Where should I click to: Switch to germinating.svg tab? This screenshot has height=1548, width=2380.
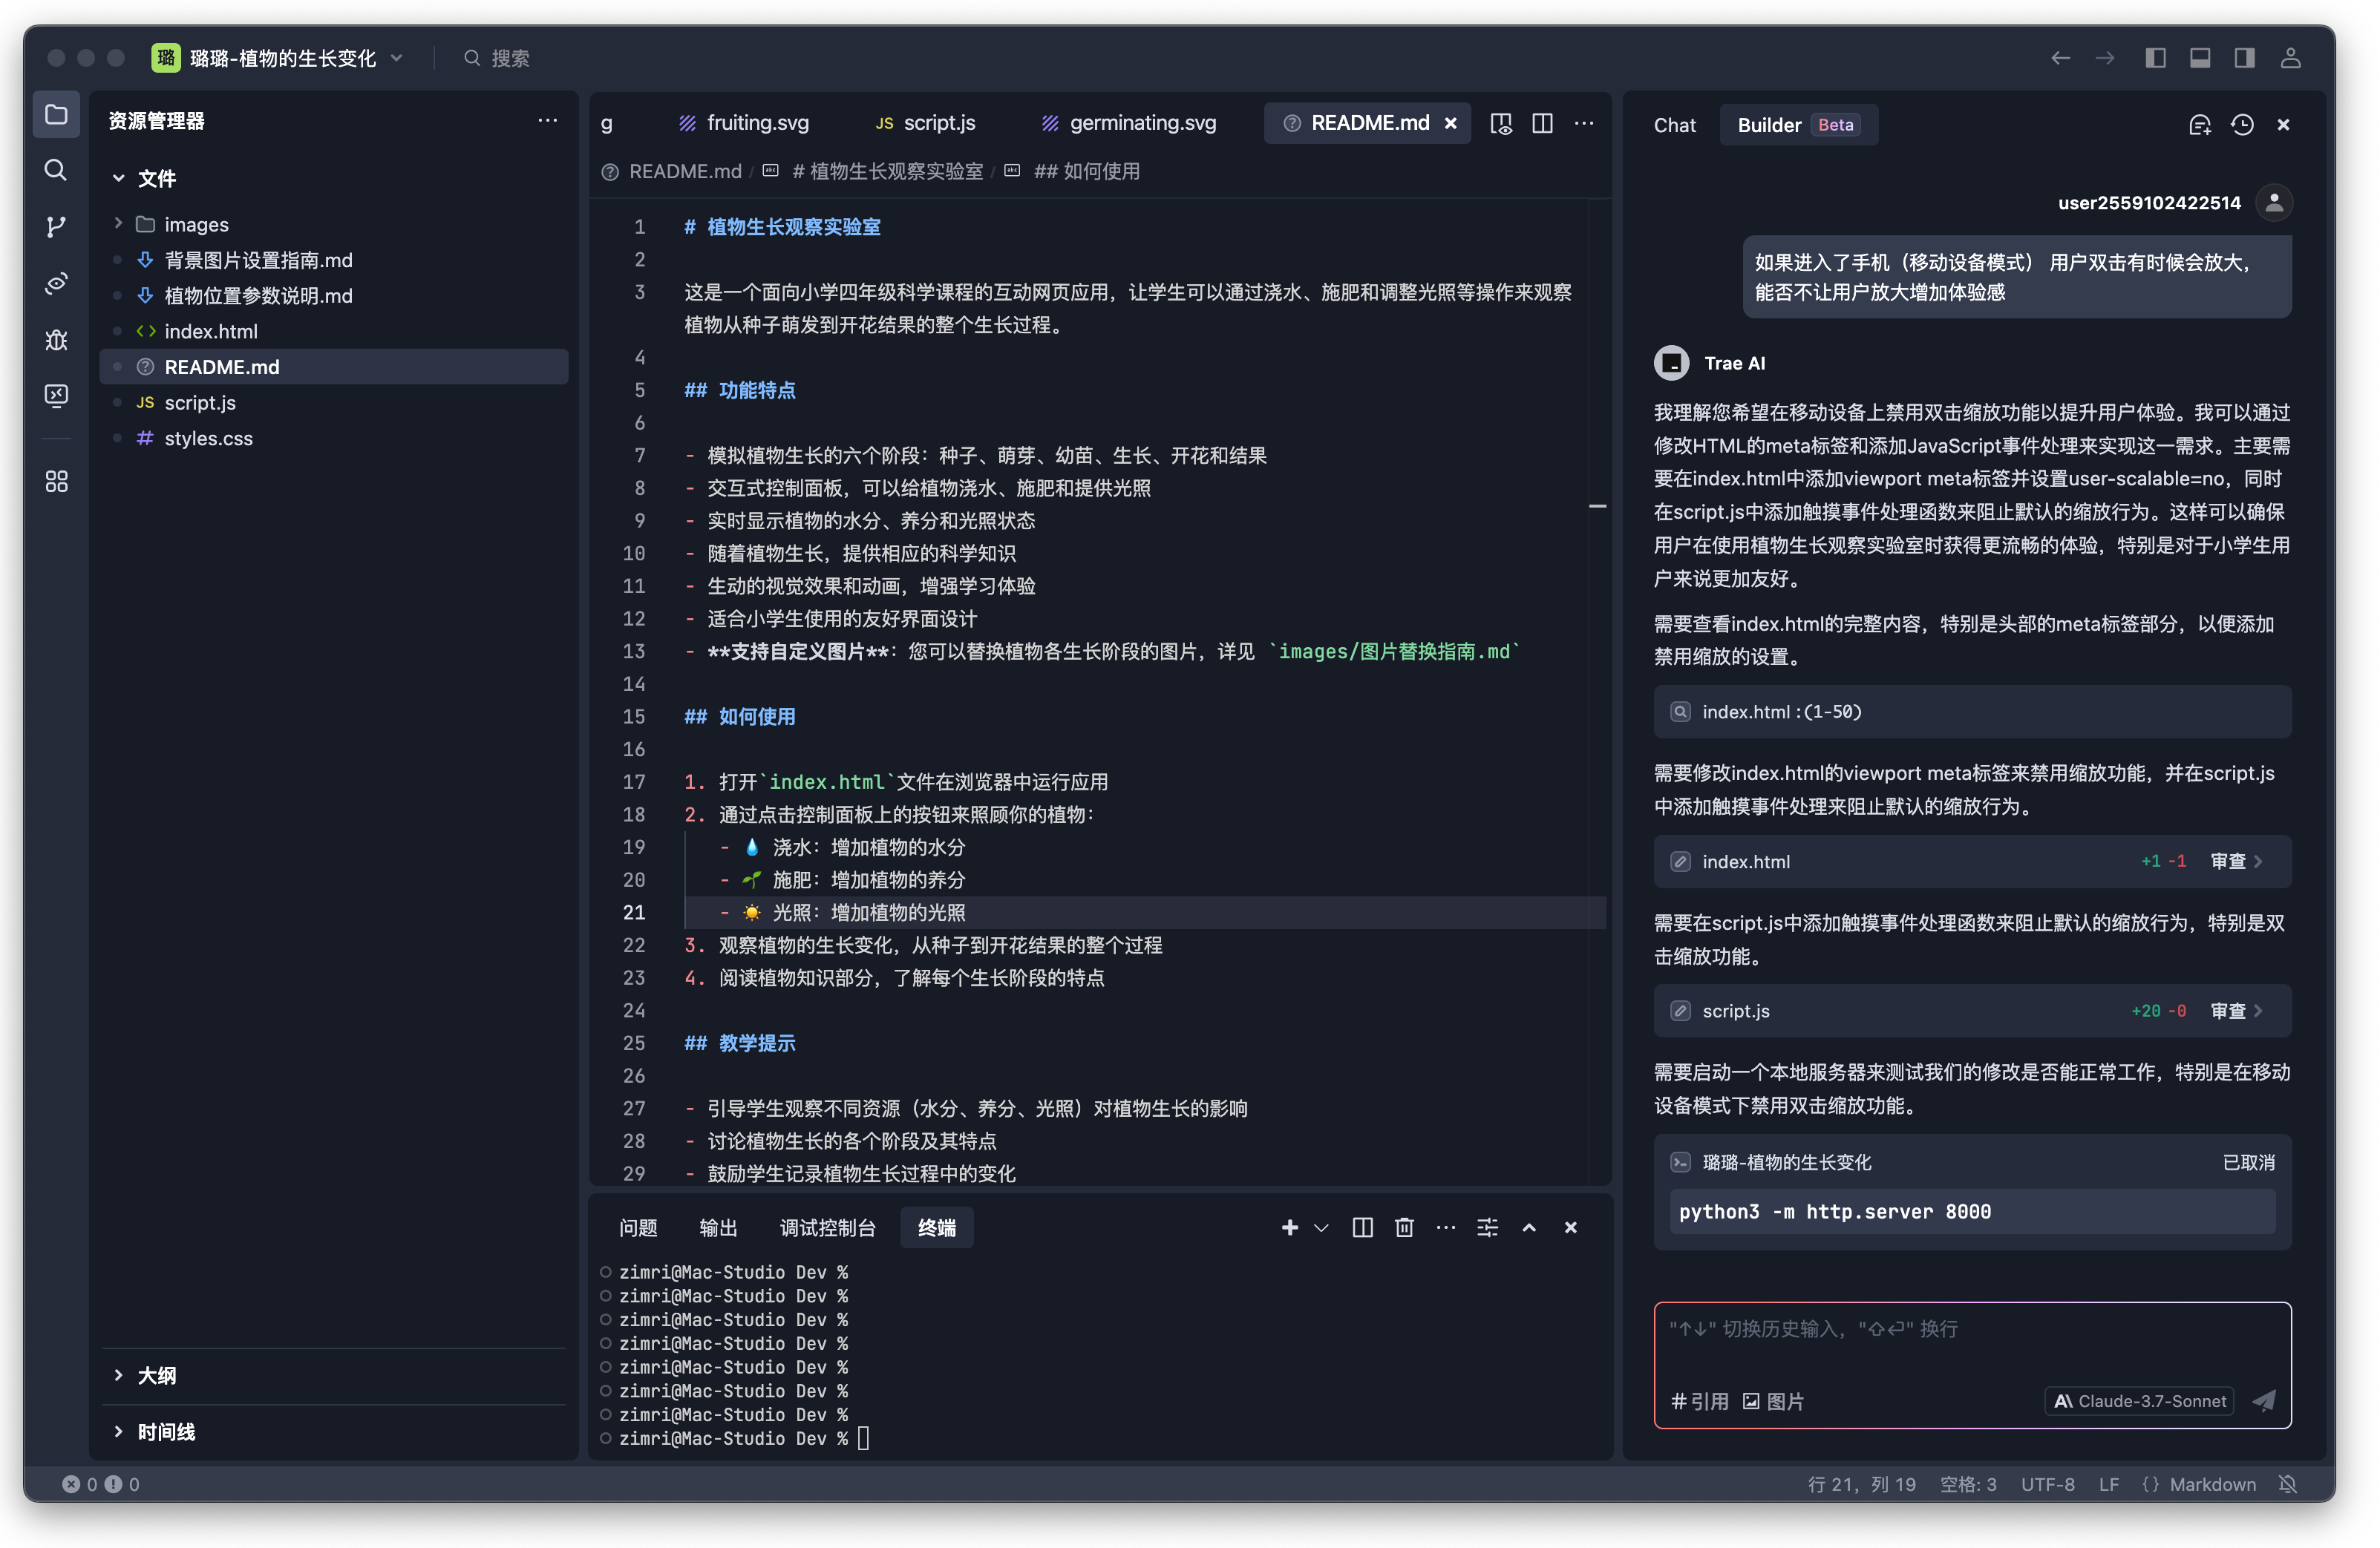click(1129, 123)
